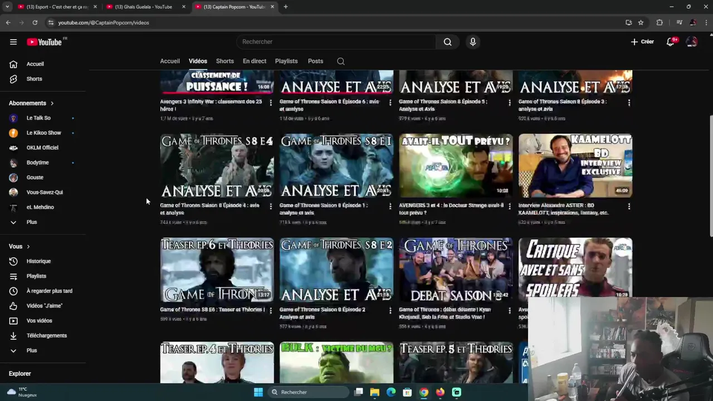Open the Posts tab

315,61
